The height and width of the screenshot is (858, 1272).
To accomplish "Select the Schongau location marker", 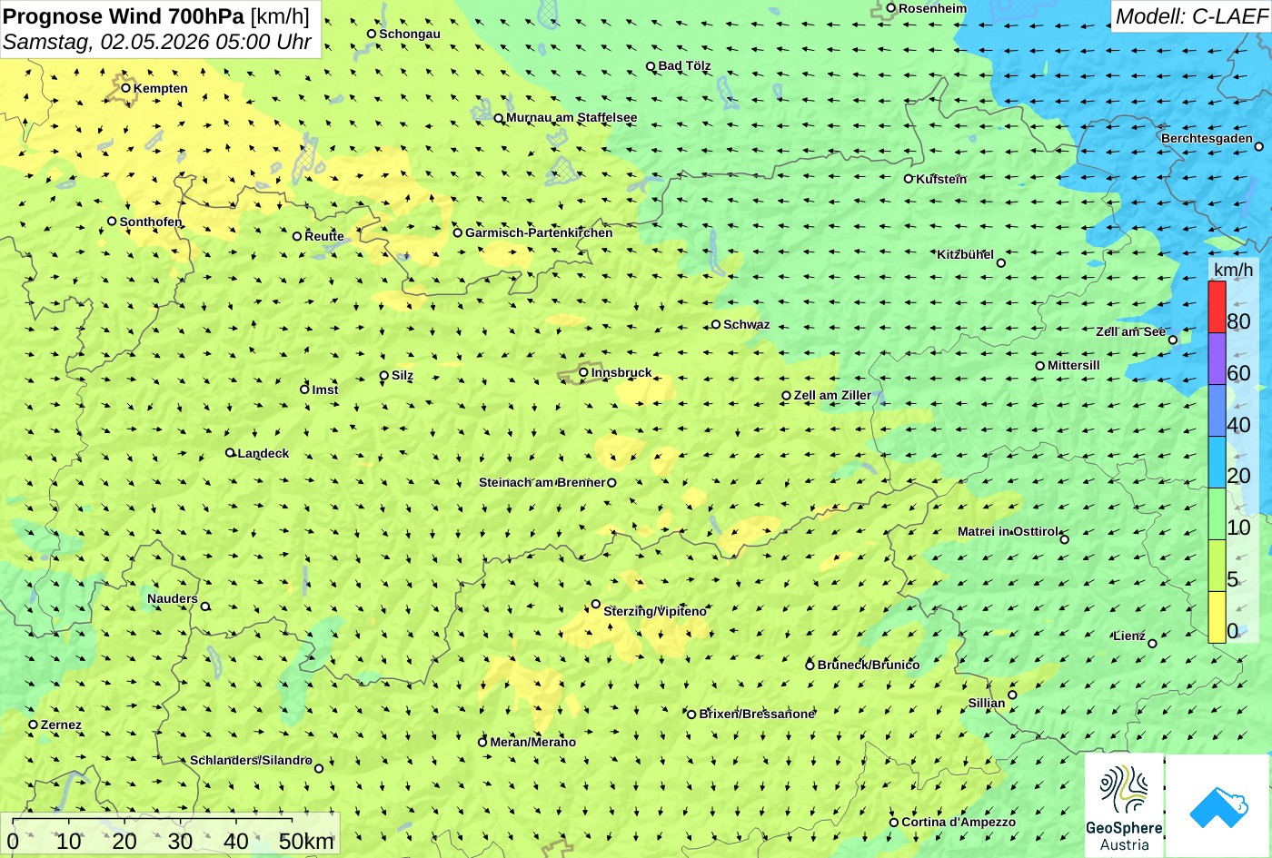I will (x=372, y=34).
